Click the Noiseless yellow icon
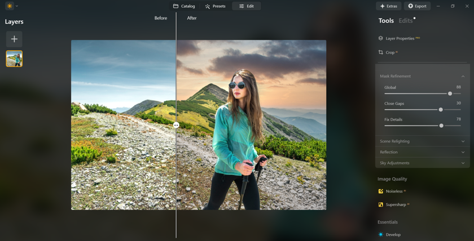The image size is (474, 241). pyautogui.click(x=380, y=191)
